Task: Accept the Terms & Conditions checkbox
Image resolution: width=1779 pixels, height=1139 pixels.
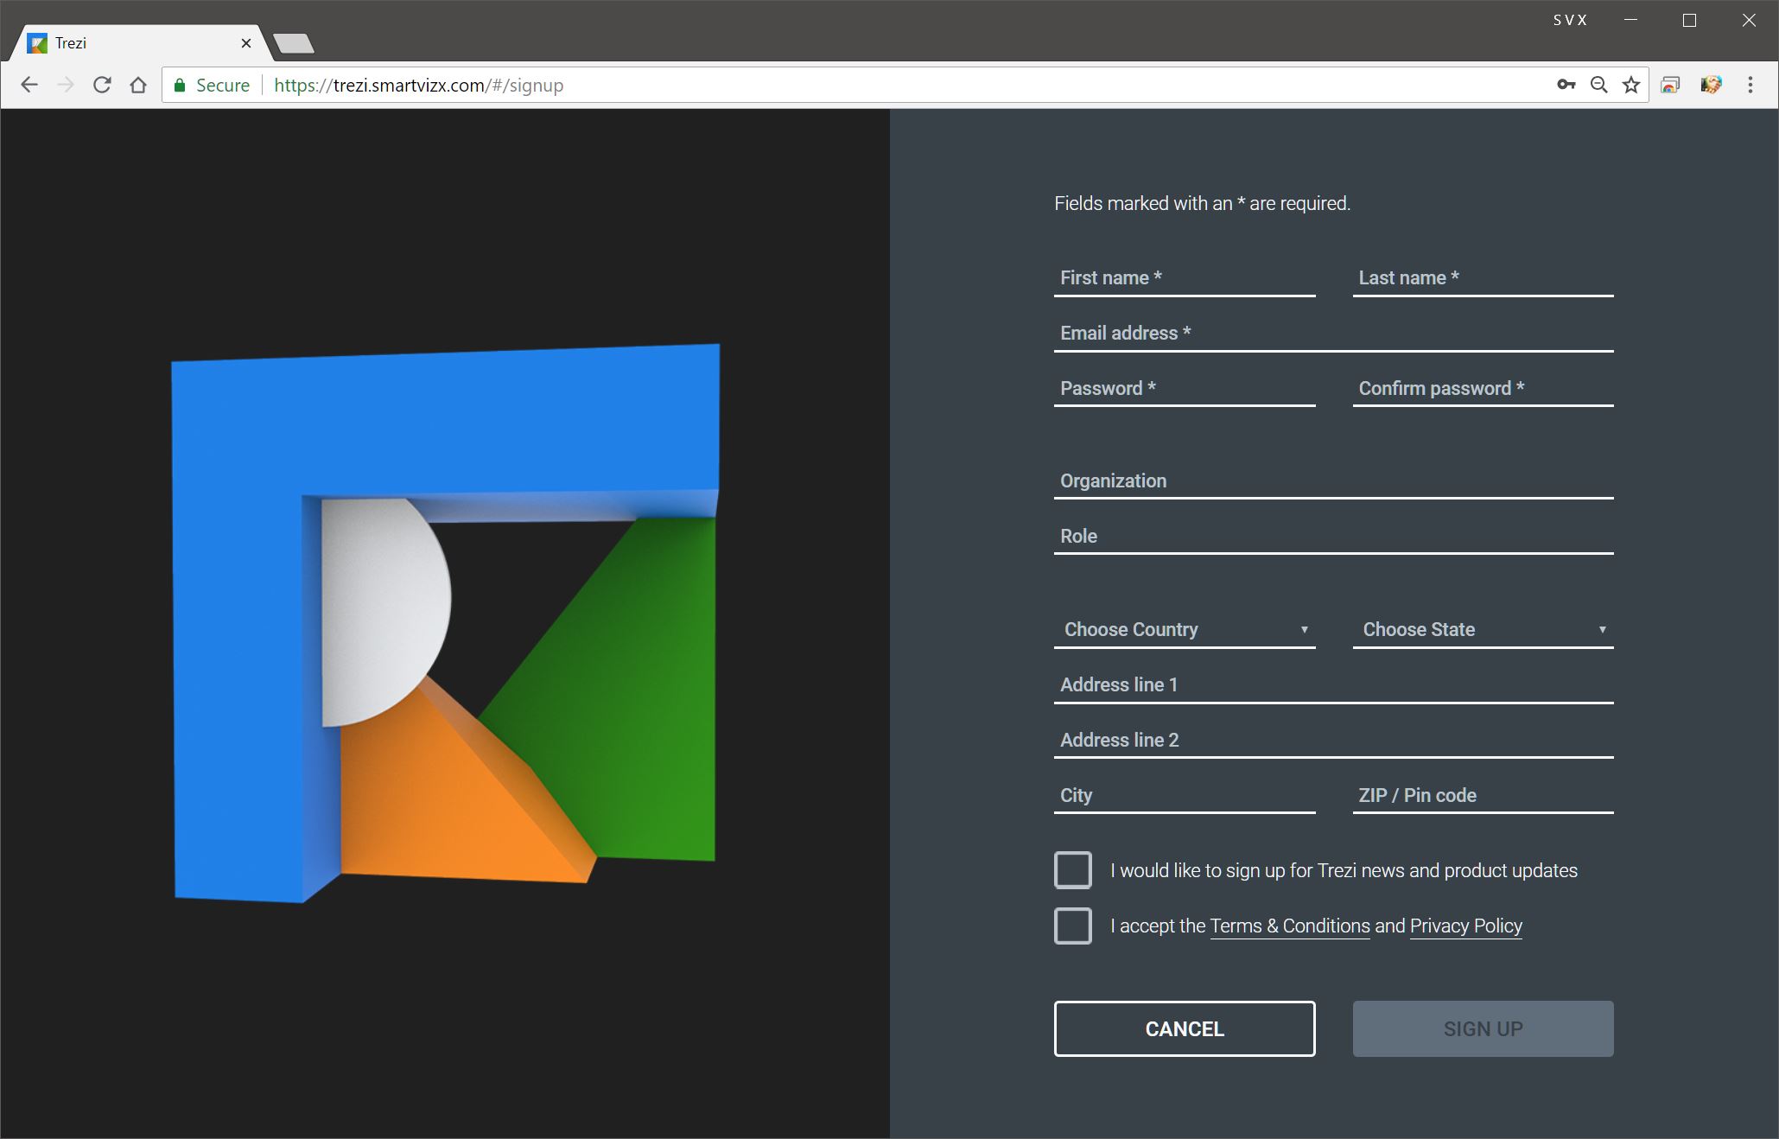Action: pyautogui.click(x=1072, y=926)
